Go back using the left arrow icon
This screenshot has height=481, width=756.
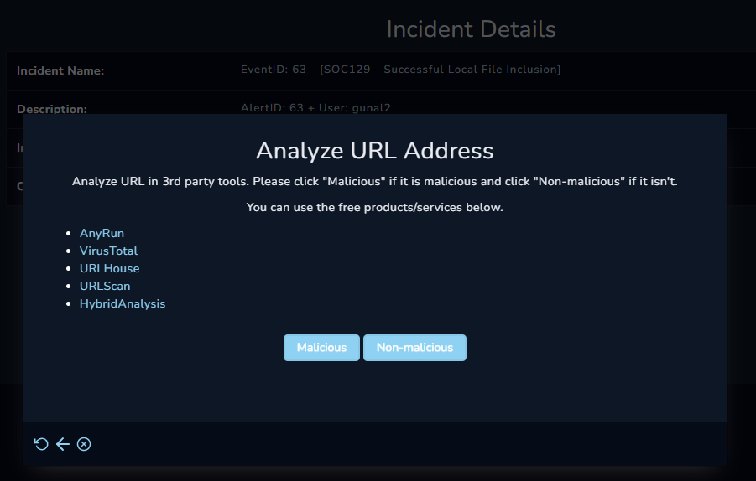point(63,444)
